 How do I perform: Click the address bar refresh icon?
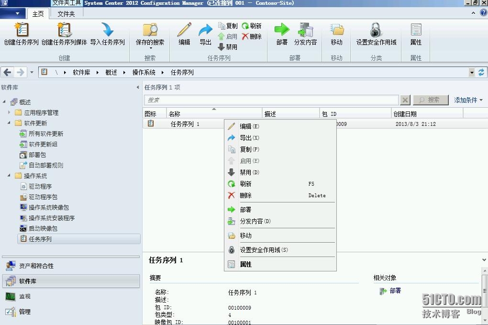[x=481, y=73]
